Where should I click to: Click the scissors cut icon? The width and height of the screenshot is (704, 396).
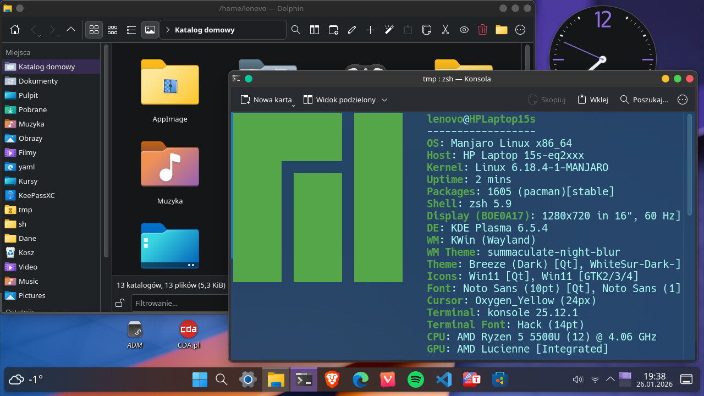446,30
